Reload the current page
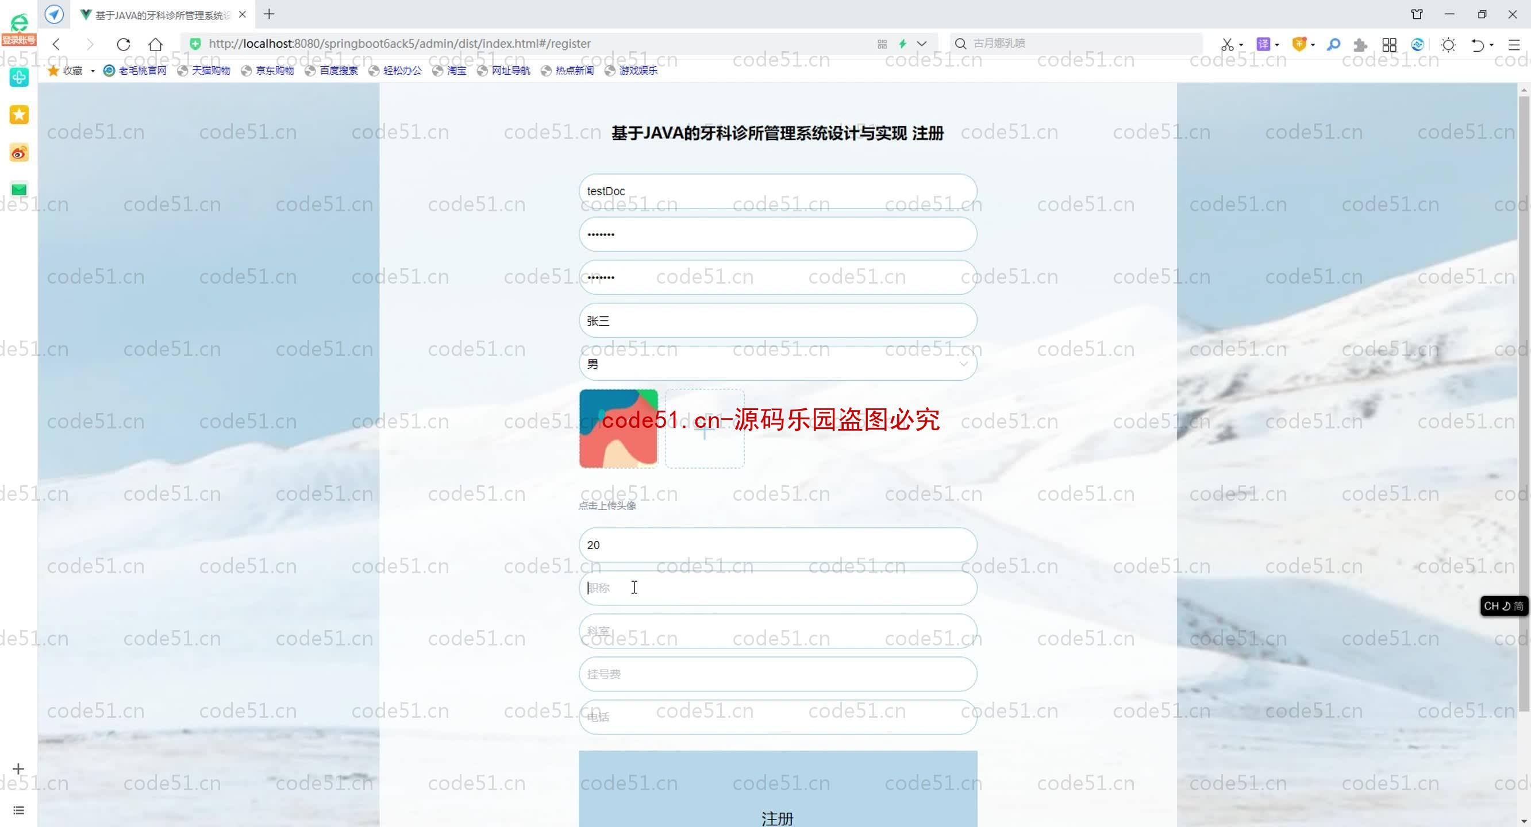The width and height of the screenshot is (1531, 827). pyautogui.click(x=123, y=44)
